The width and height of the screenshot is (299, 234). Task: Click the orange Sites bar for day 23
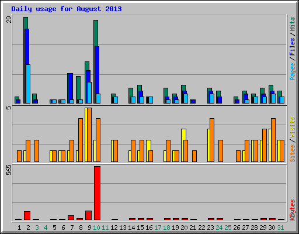coord(212,140)
